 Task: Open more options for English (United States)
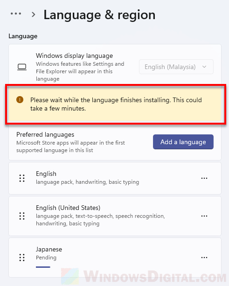pyautogui.click(x=204, y=216)
